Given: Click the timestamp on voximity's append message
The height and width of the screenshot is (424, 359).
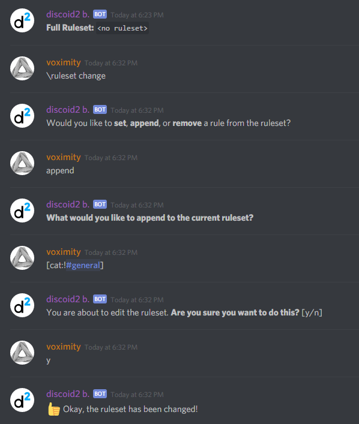Looking at the screenshot, I should tap(111, 158).
